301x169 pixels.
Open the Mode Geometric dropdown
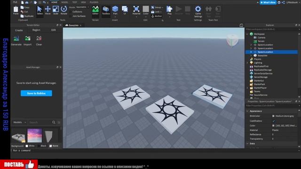tap(82, 7)
